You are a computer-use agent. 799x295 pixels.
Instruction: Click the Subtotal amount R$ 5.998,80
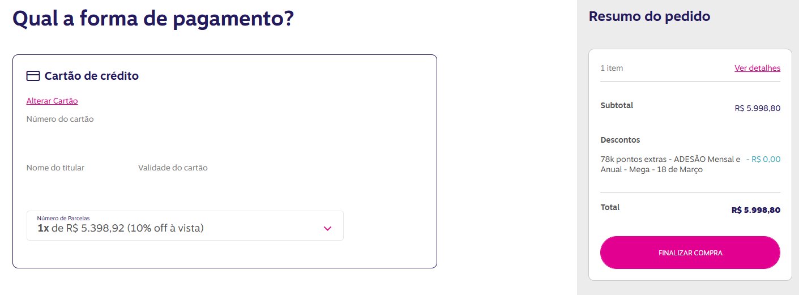(757, 108)
